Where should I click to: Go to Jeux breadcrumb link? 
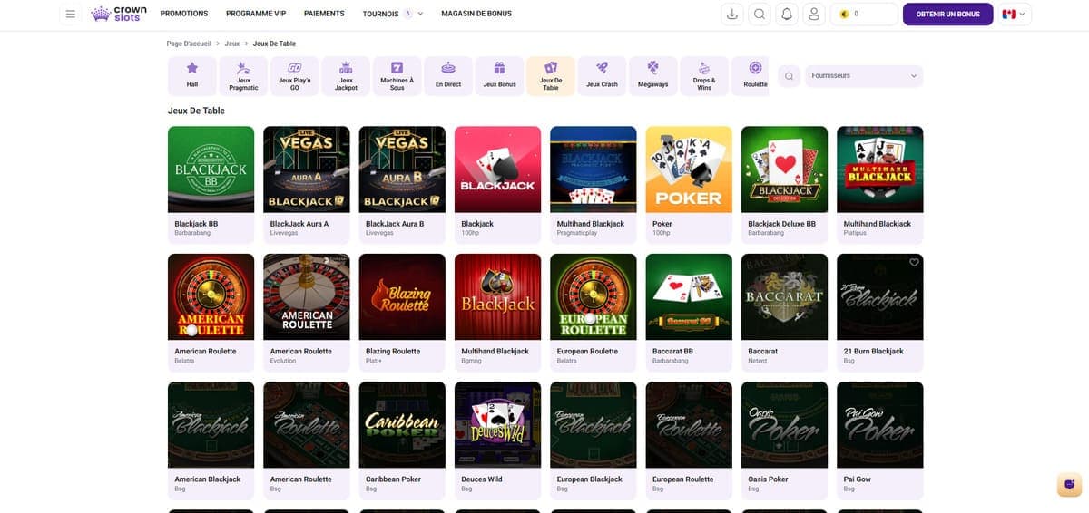click(231, 44)
